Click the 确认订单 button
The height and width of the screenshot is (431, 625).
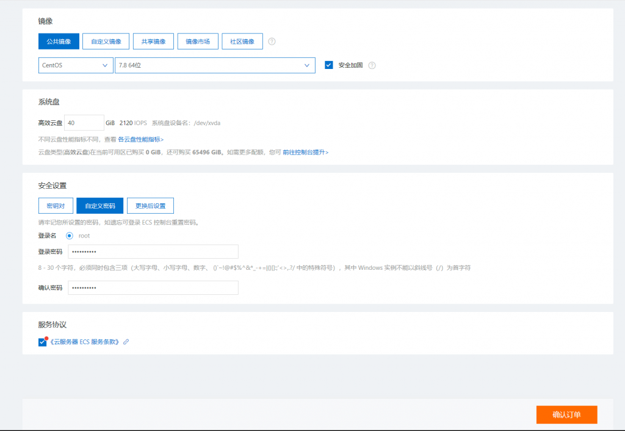coord(566,415)
